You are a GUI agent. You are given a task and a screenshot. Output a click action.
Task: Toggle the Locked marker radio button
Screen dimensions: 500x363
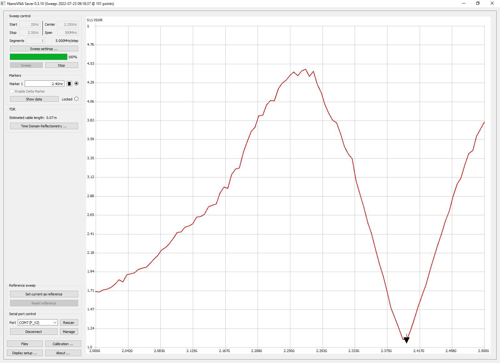pyautogui.click(x=76, y=99)
